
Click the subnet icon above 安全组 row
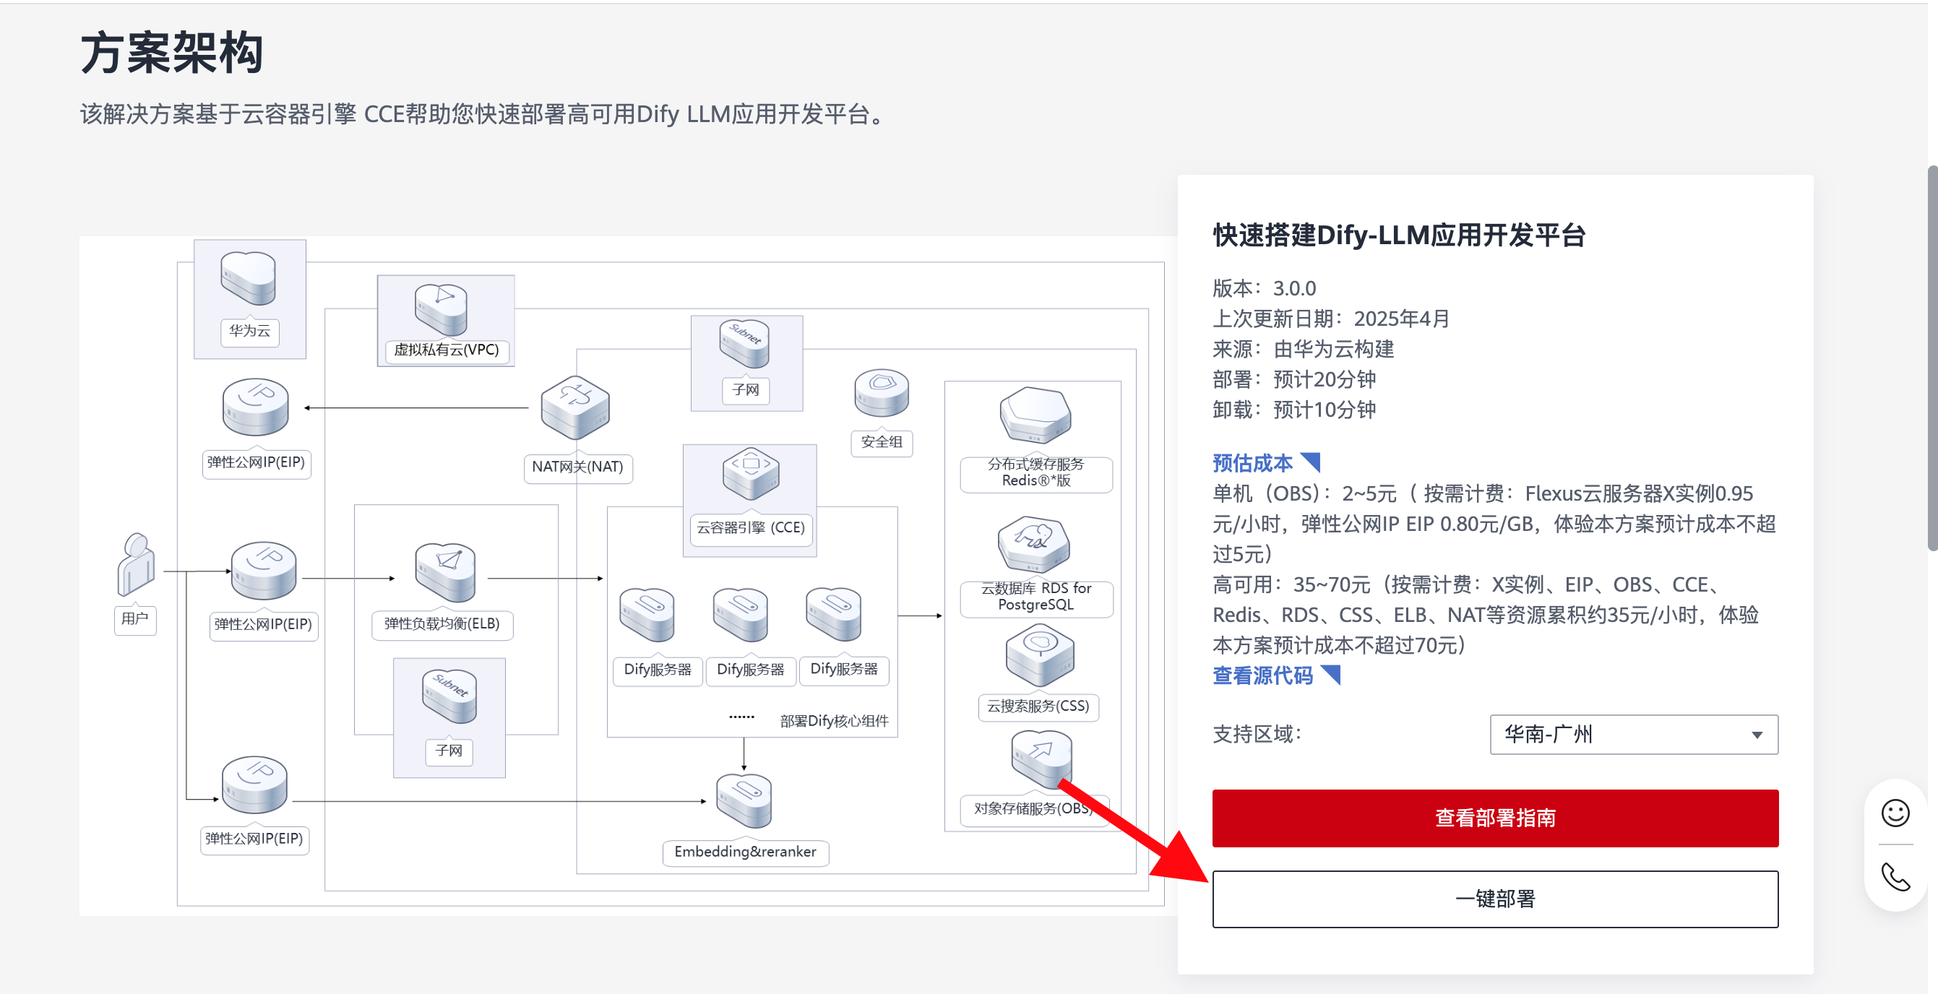pyautogui.click(x=745, y=344)
